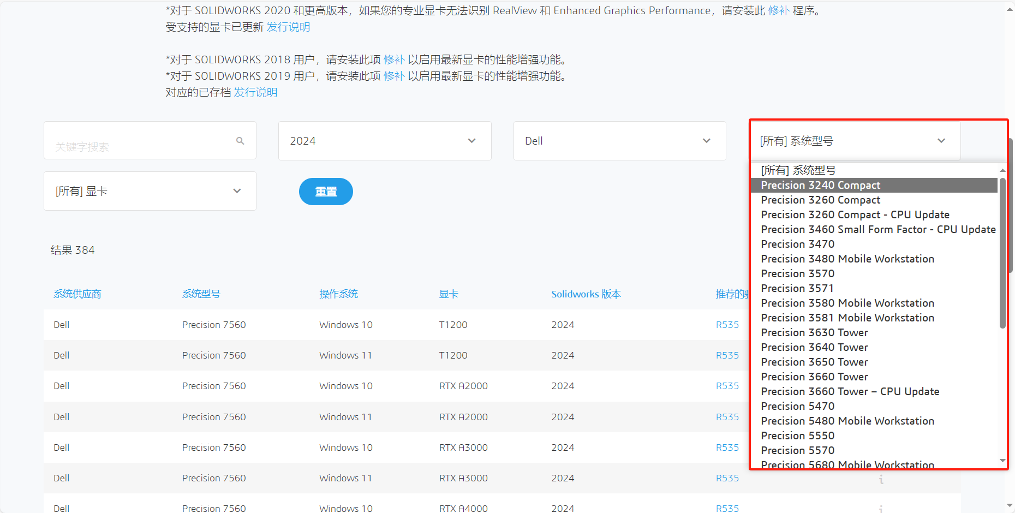Click the 修补 patch link for SOLIDWORKS 2018
Viewport: 1015px width, 513px height.
click(393, 59)
